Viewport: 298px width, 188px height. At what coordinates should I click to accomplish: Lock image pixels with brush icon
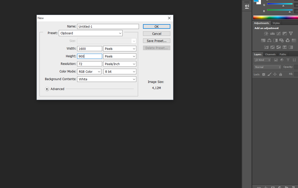(x=269, y=74)
